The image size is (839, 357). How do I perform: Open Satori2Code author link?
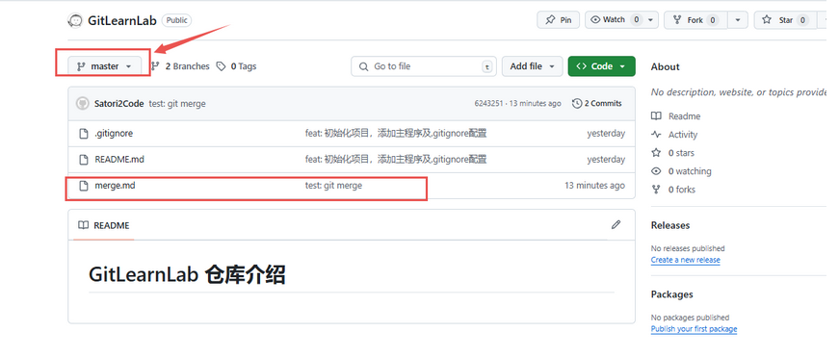click(118, 104)
